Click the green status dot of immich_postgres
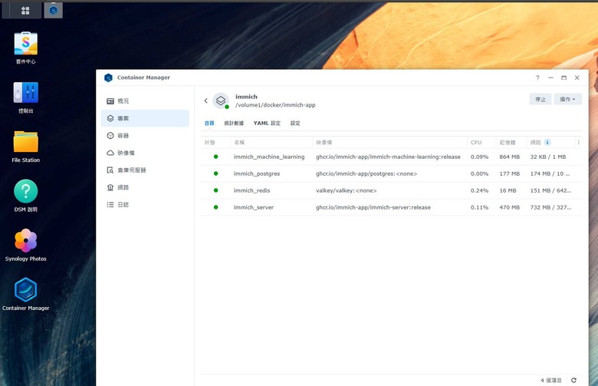The image size is (598, 386). click(x=216, y=173)
